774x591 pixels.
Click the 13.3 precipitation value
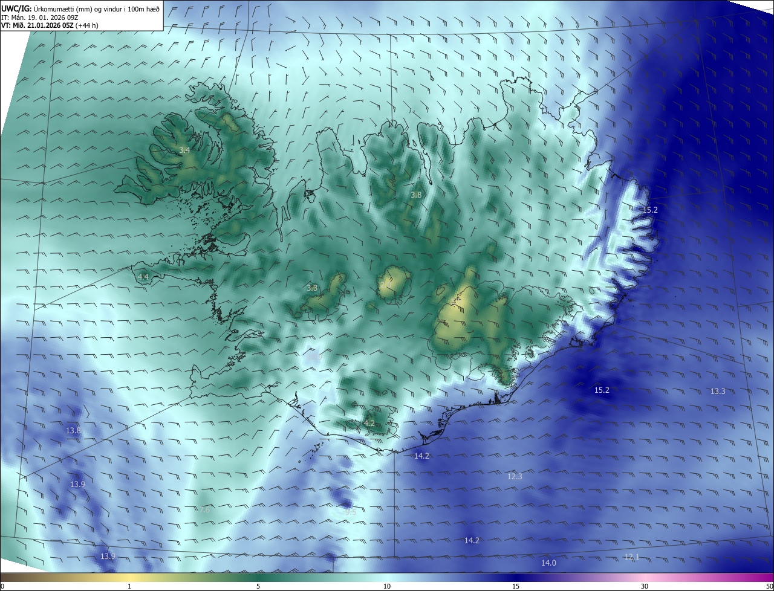[x=718, y=392]
